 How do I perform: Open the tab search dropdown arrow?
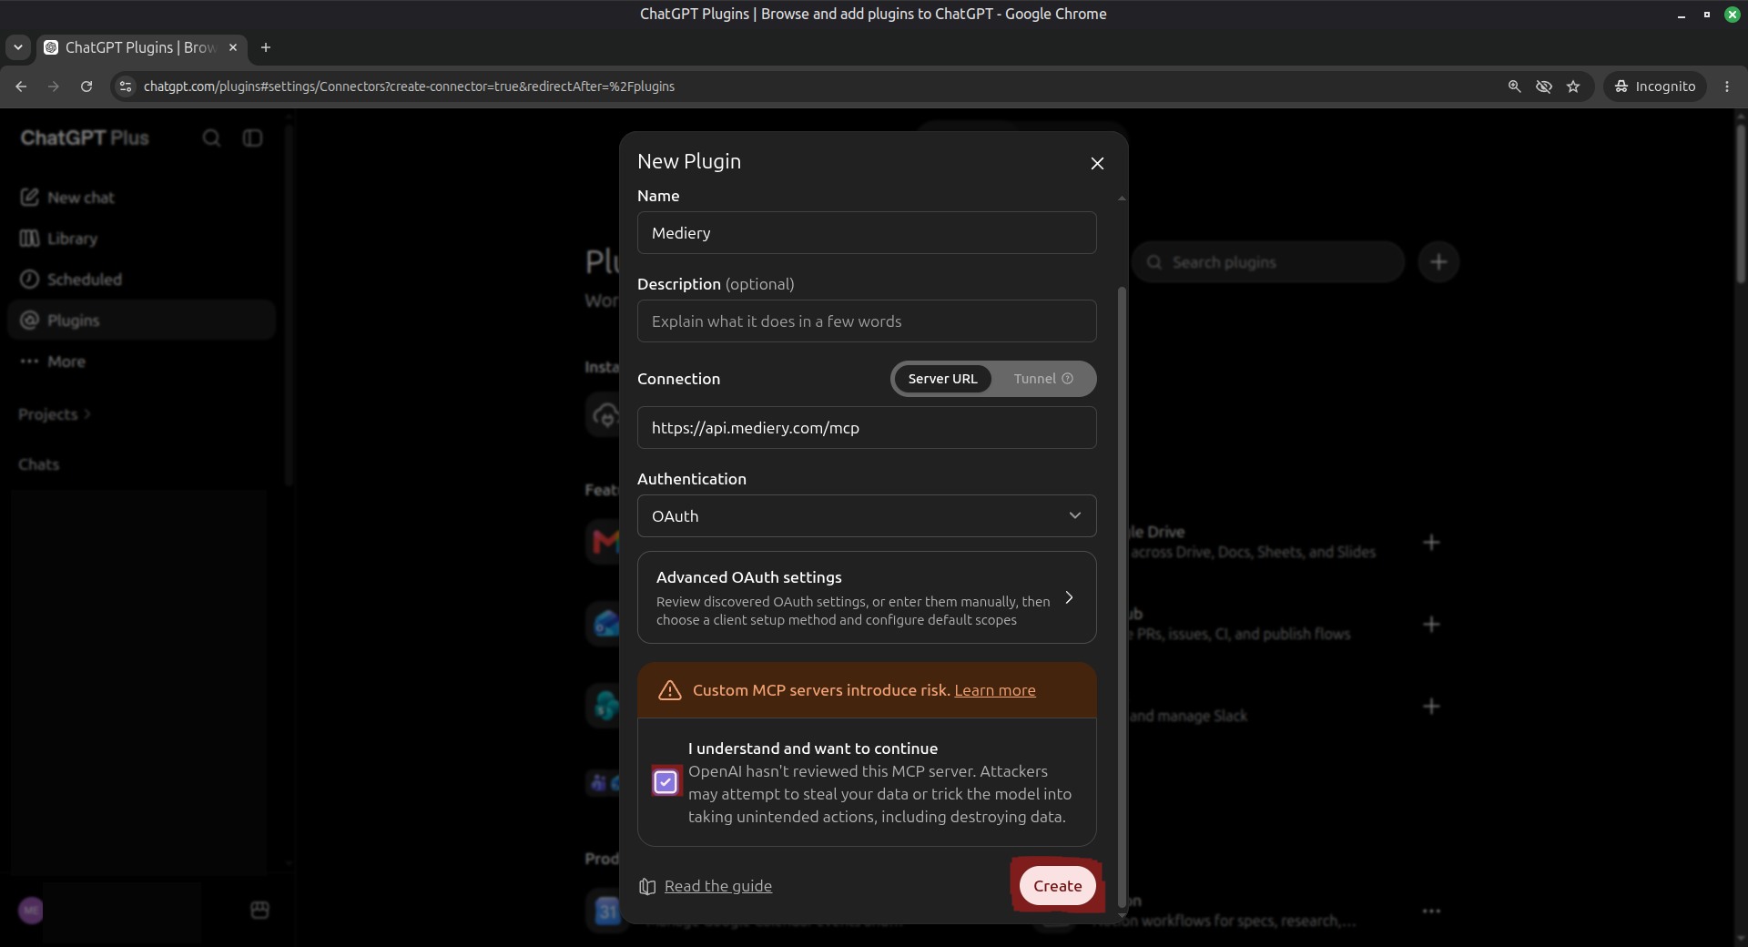[x=18, y=47]
